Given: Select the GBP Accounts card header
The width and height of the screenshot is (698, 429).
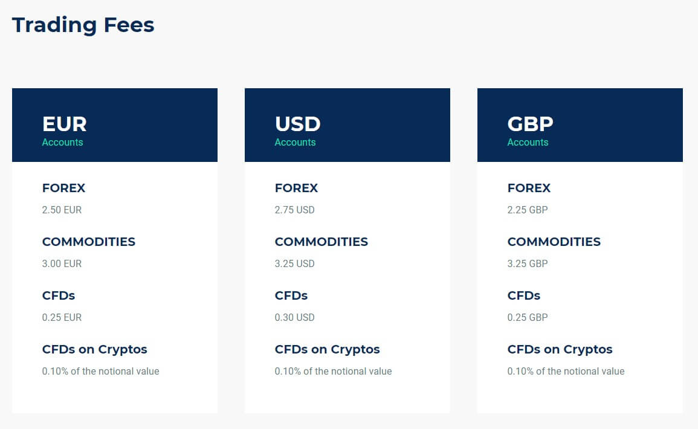Looking at the screenshot, I should tap(580, 125).
